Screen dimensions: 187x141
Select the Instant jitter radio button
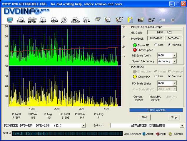coord(156,71)
